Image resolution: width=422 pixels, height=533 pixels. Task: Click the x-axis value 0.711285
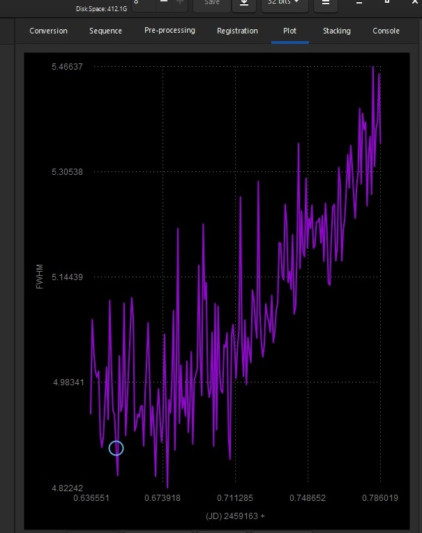pyautogui.click(x=235, y=498)
